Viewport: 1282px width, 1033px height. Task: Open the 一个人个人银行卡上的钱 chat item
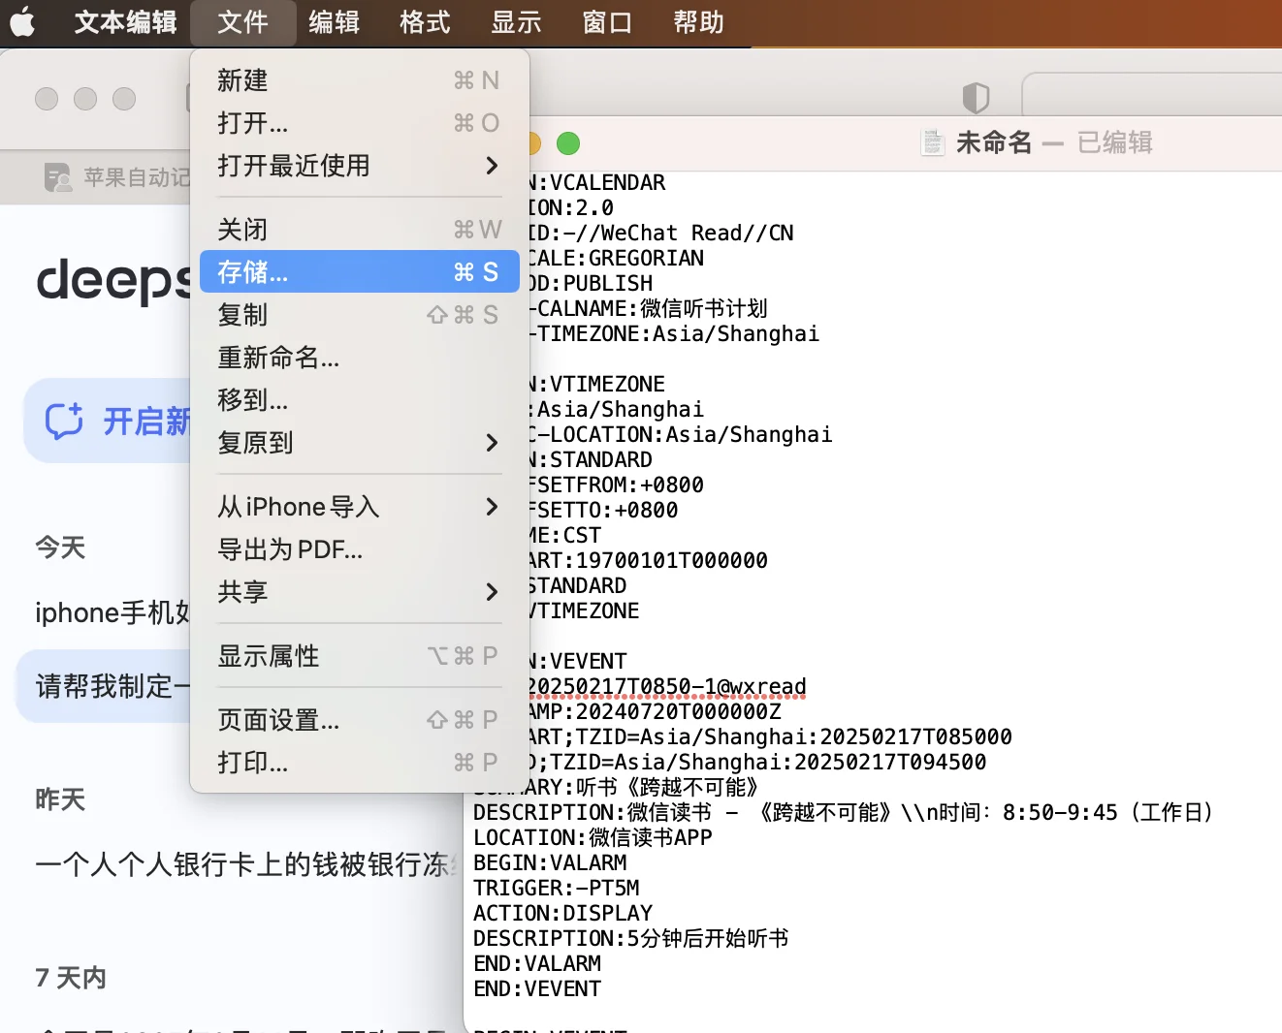(247, 864)
